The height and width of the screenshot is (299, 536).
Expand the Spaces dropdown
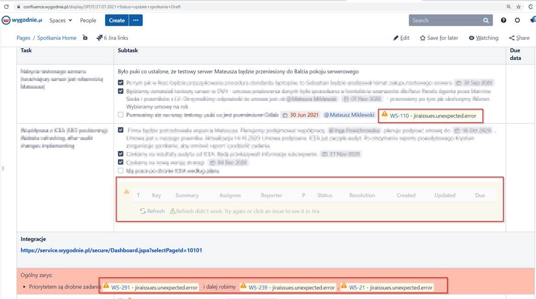pos(61,20)
